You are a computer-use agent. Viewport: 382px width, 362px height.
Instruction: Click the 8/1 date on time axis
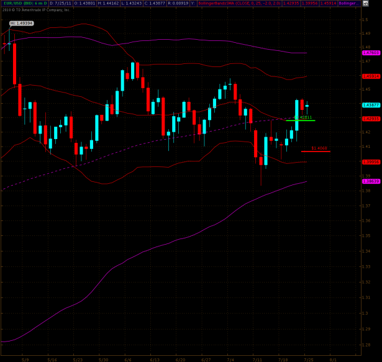point(334,359)
